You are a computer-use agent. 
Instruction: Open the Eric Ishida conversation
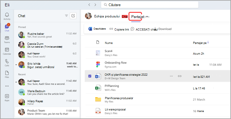click(x=47, y=65)
